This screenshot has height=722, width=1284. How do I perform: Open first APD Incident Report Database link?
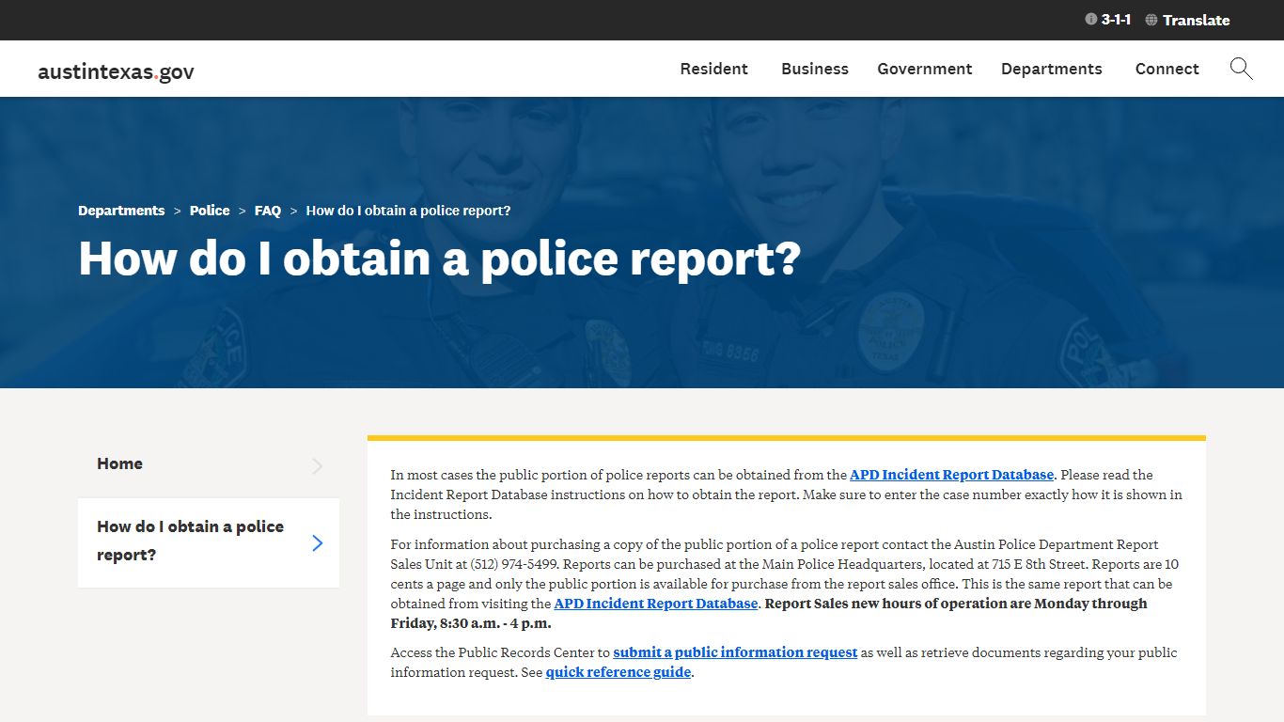tap(951, 475)
